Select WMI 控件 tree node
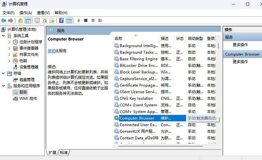262x160 pixels. click(x=28, y=98)
